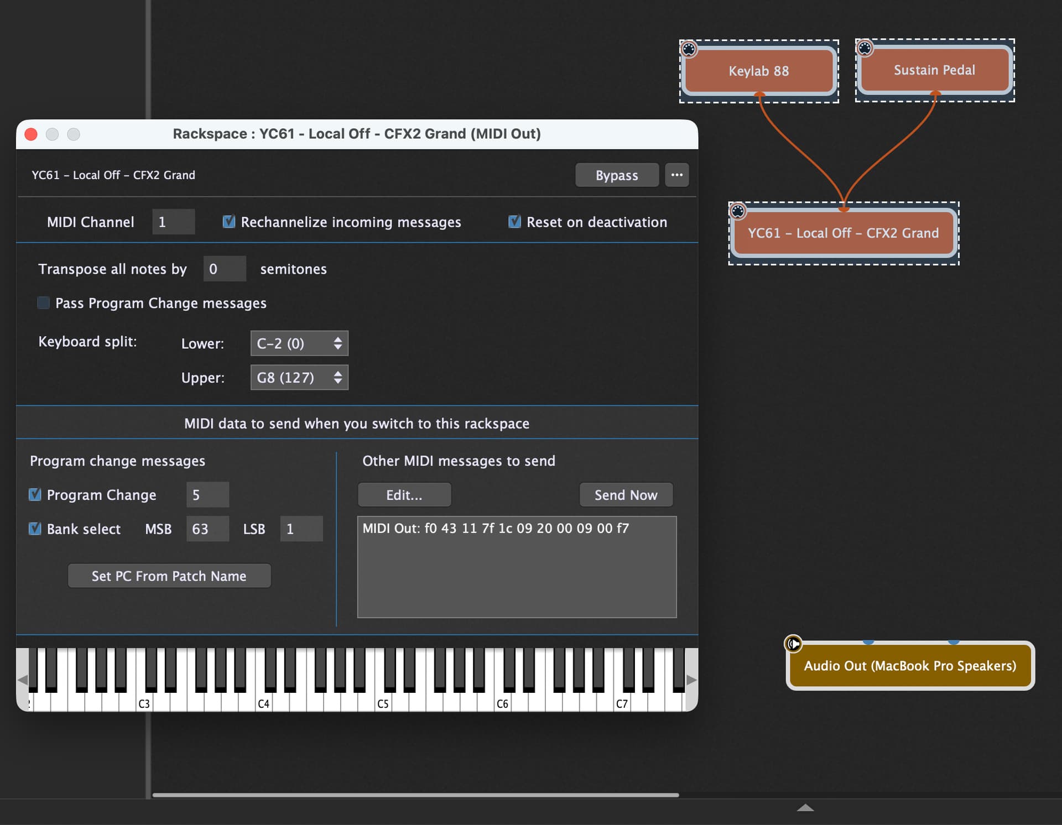This screenshot has width=1062, height=825.
Task: Click the MIDI Channel number field
Action: point(173,222)
